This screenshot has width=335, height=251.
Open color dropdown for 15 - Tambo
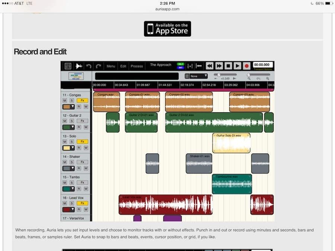(69, 189)
